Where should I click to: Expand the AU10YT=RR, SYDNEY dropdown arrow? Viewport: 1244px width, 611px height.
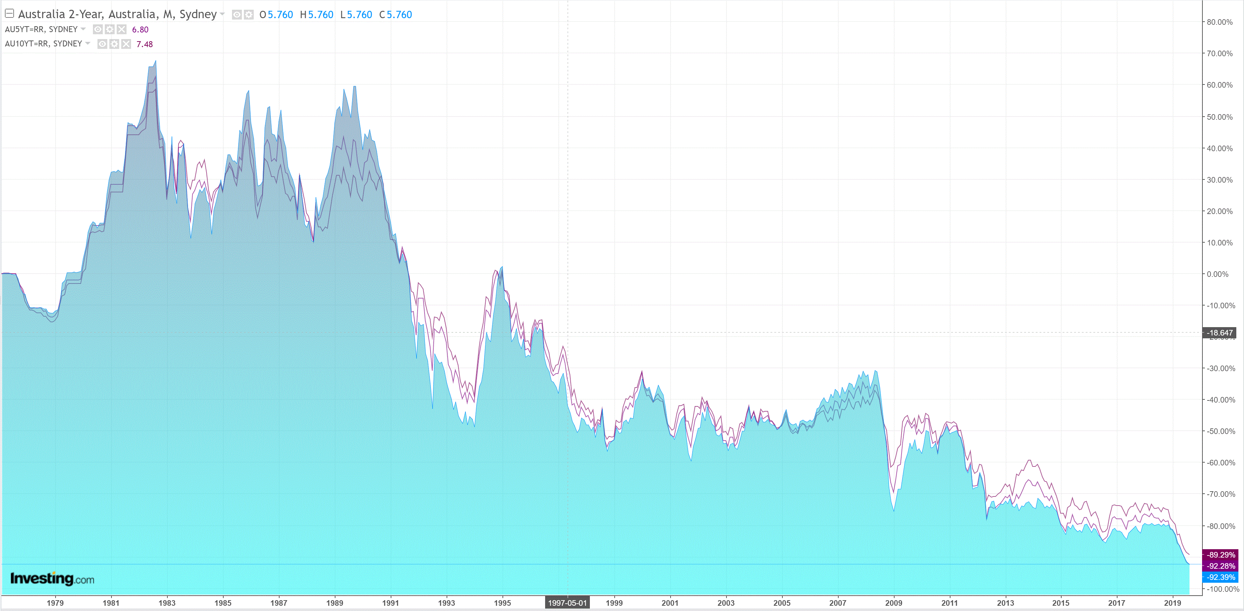tap(88, 43)
